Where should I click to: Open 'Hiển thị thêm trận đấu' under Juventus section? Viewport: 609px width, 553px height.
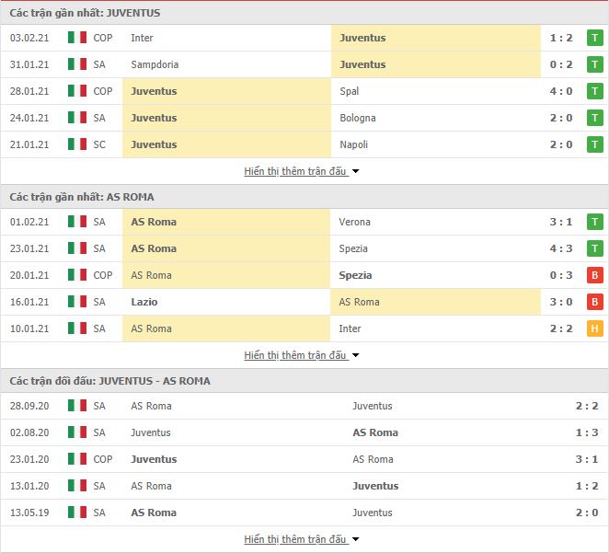[295, 171]
